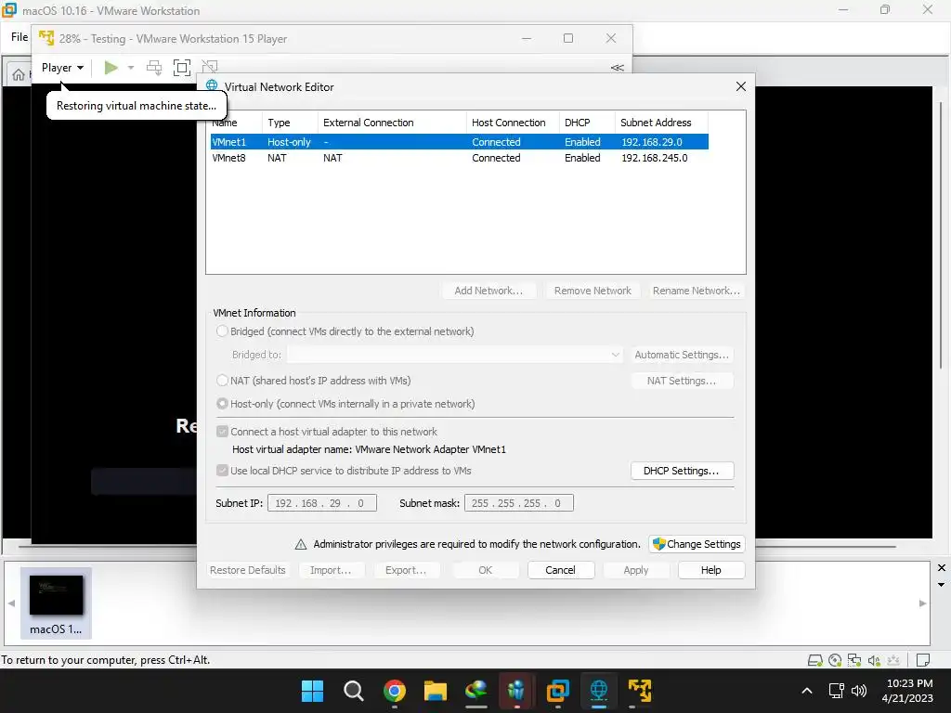Click the Subnet IP input field

click(322, 502)
